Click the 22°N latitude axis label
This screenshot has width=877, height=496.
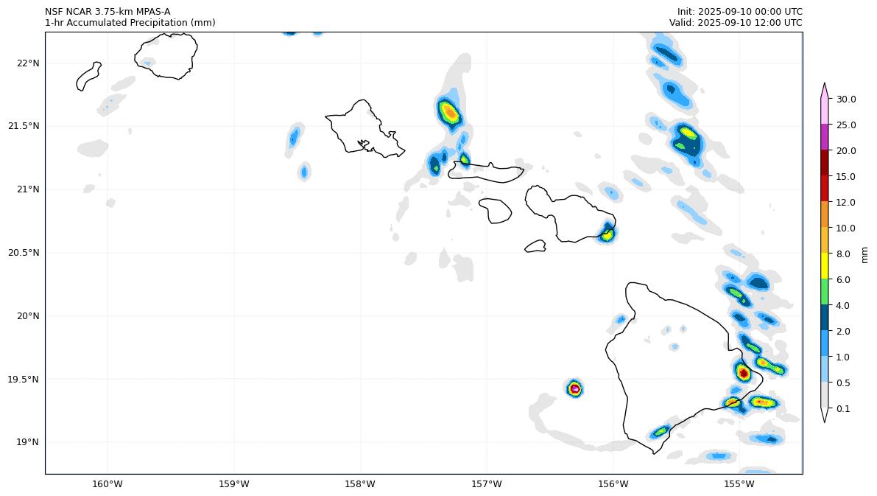pyautogui.click(x=28, y=63)
